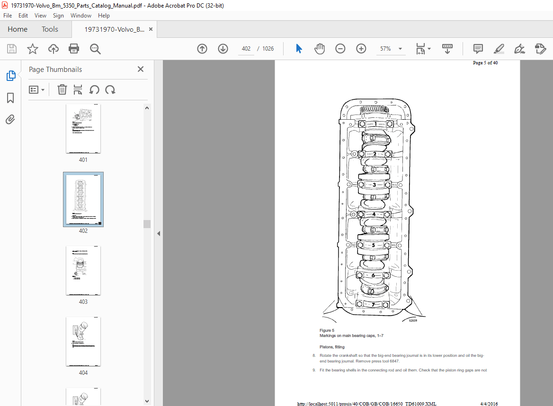Add bookmark with the star icon
The width and height of the screenshot is (553, 406).
(x=33, y=49)
